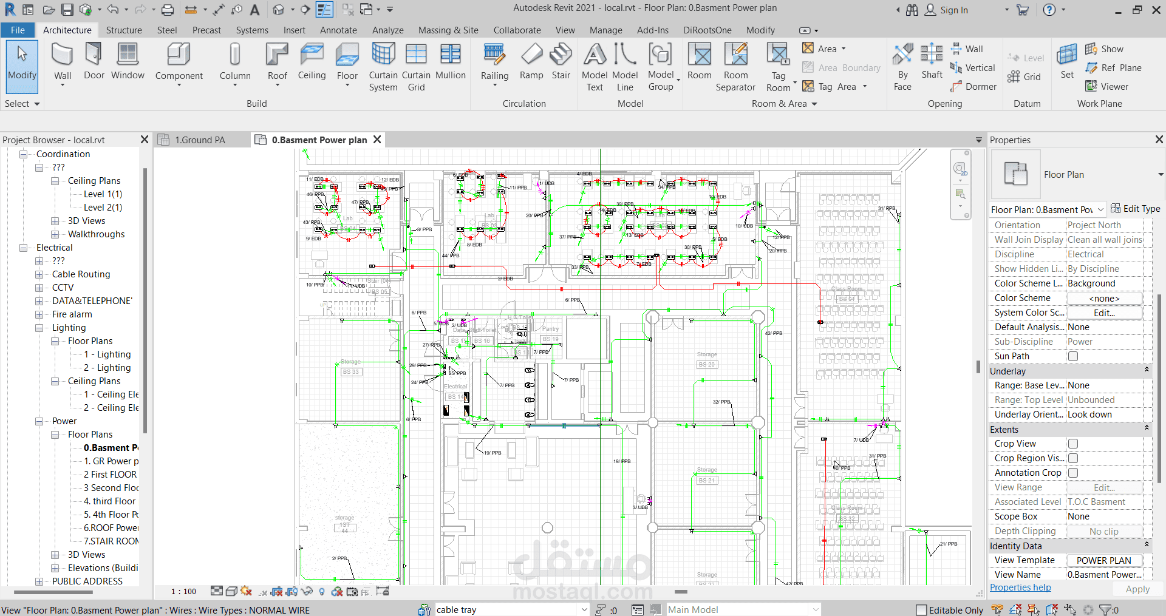Launch the Model Text tool
1166x616 pixels.
[x=595, y=67]
